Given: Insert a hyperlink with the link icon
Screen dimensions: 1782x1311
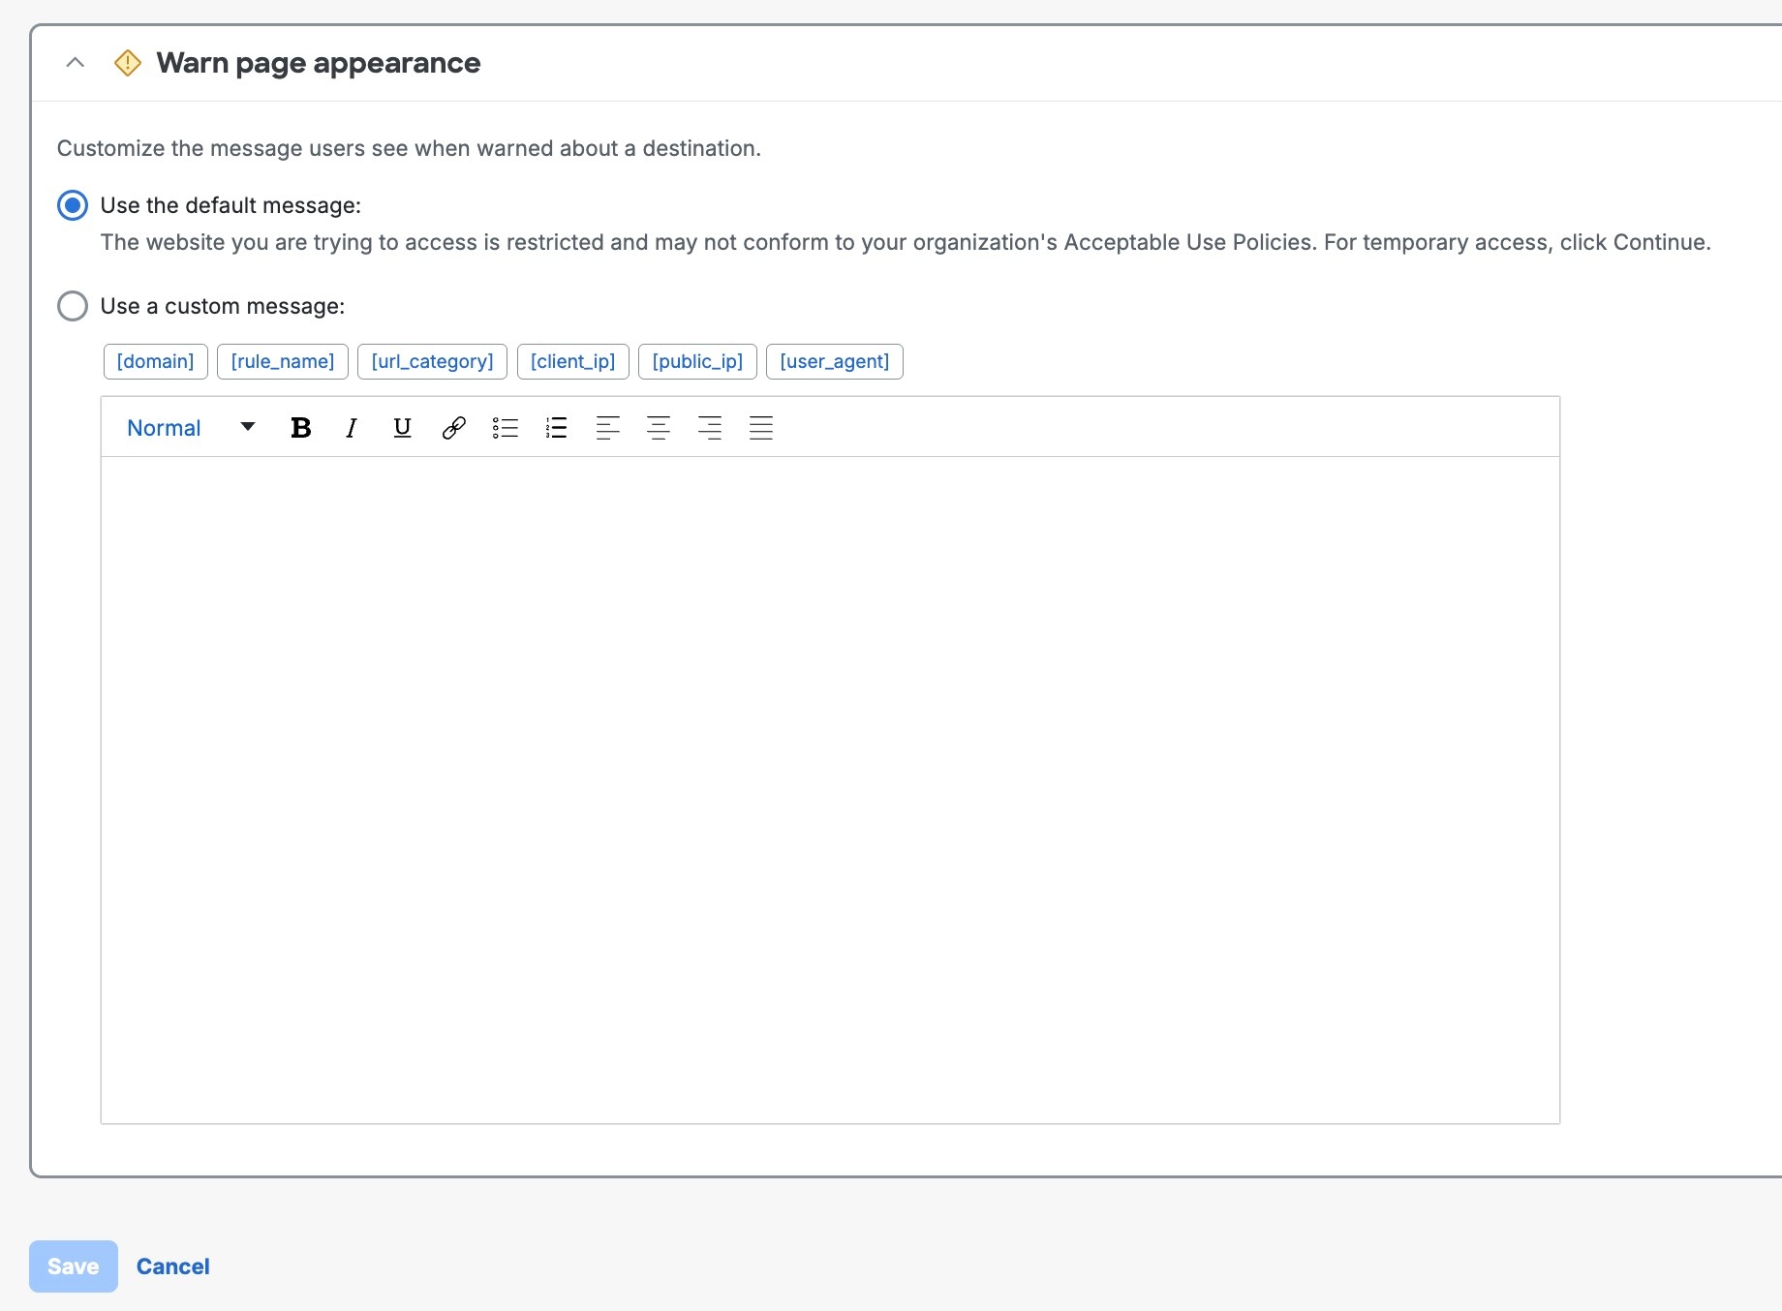Looking at the screenshot, I should click(x=454, y=428).
